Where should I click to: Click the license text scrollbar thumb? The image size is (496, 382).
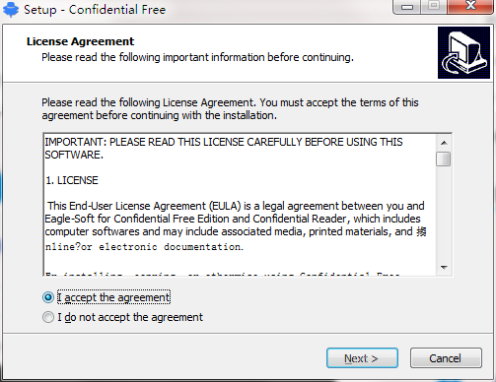click(444, 159)
